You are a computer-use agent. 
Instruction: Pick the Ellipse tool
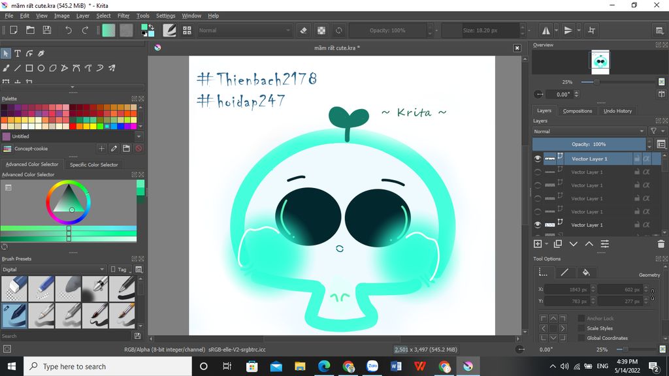(41, 68)
